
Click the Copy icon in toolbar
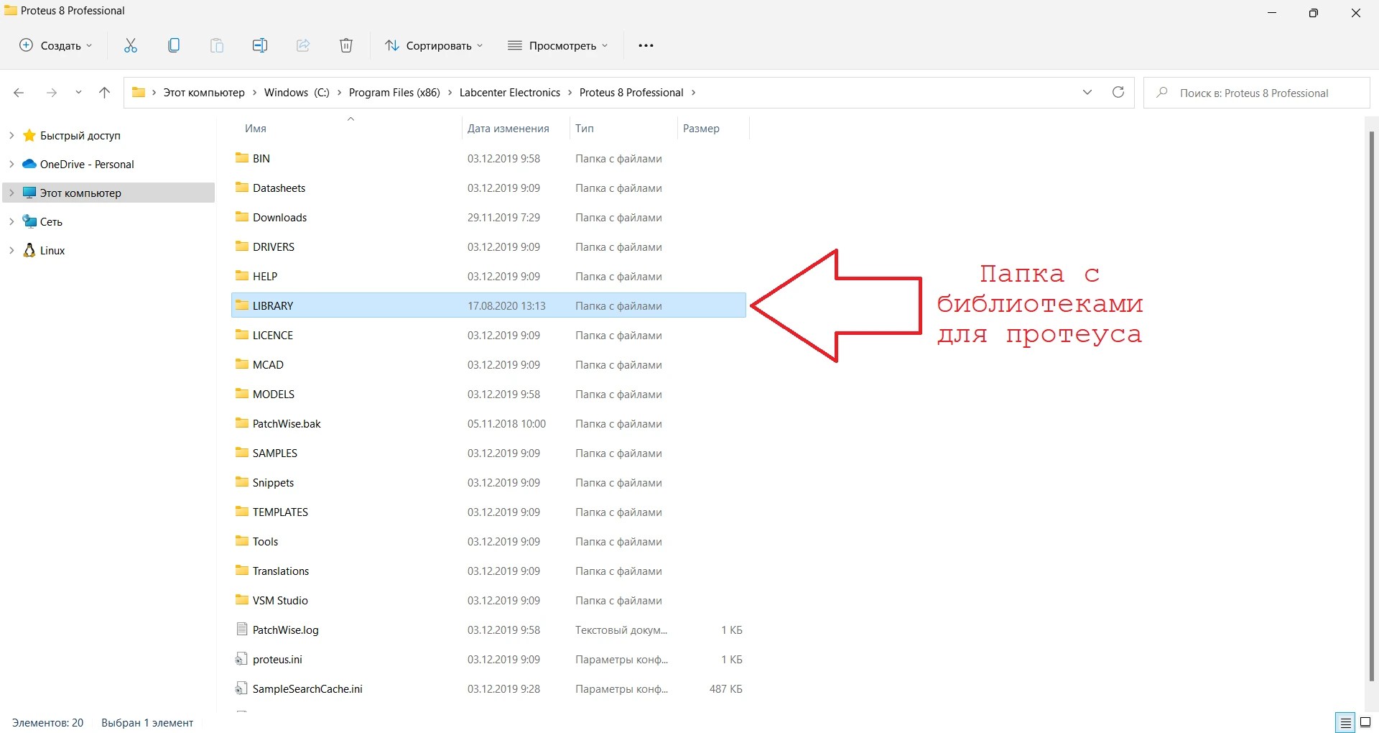pyautogui.click(x=174, y=46)
